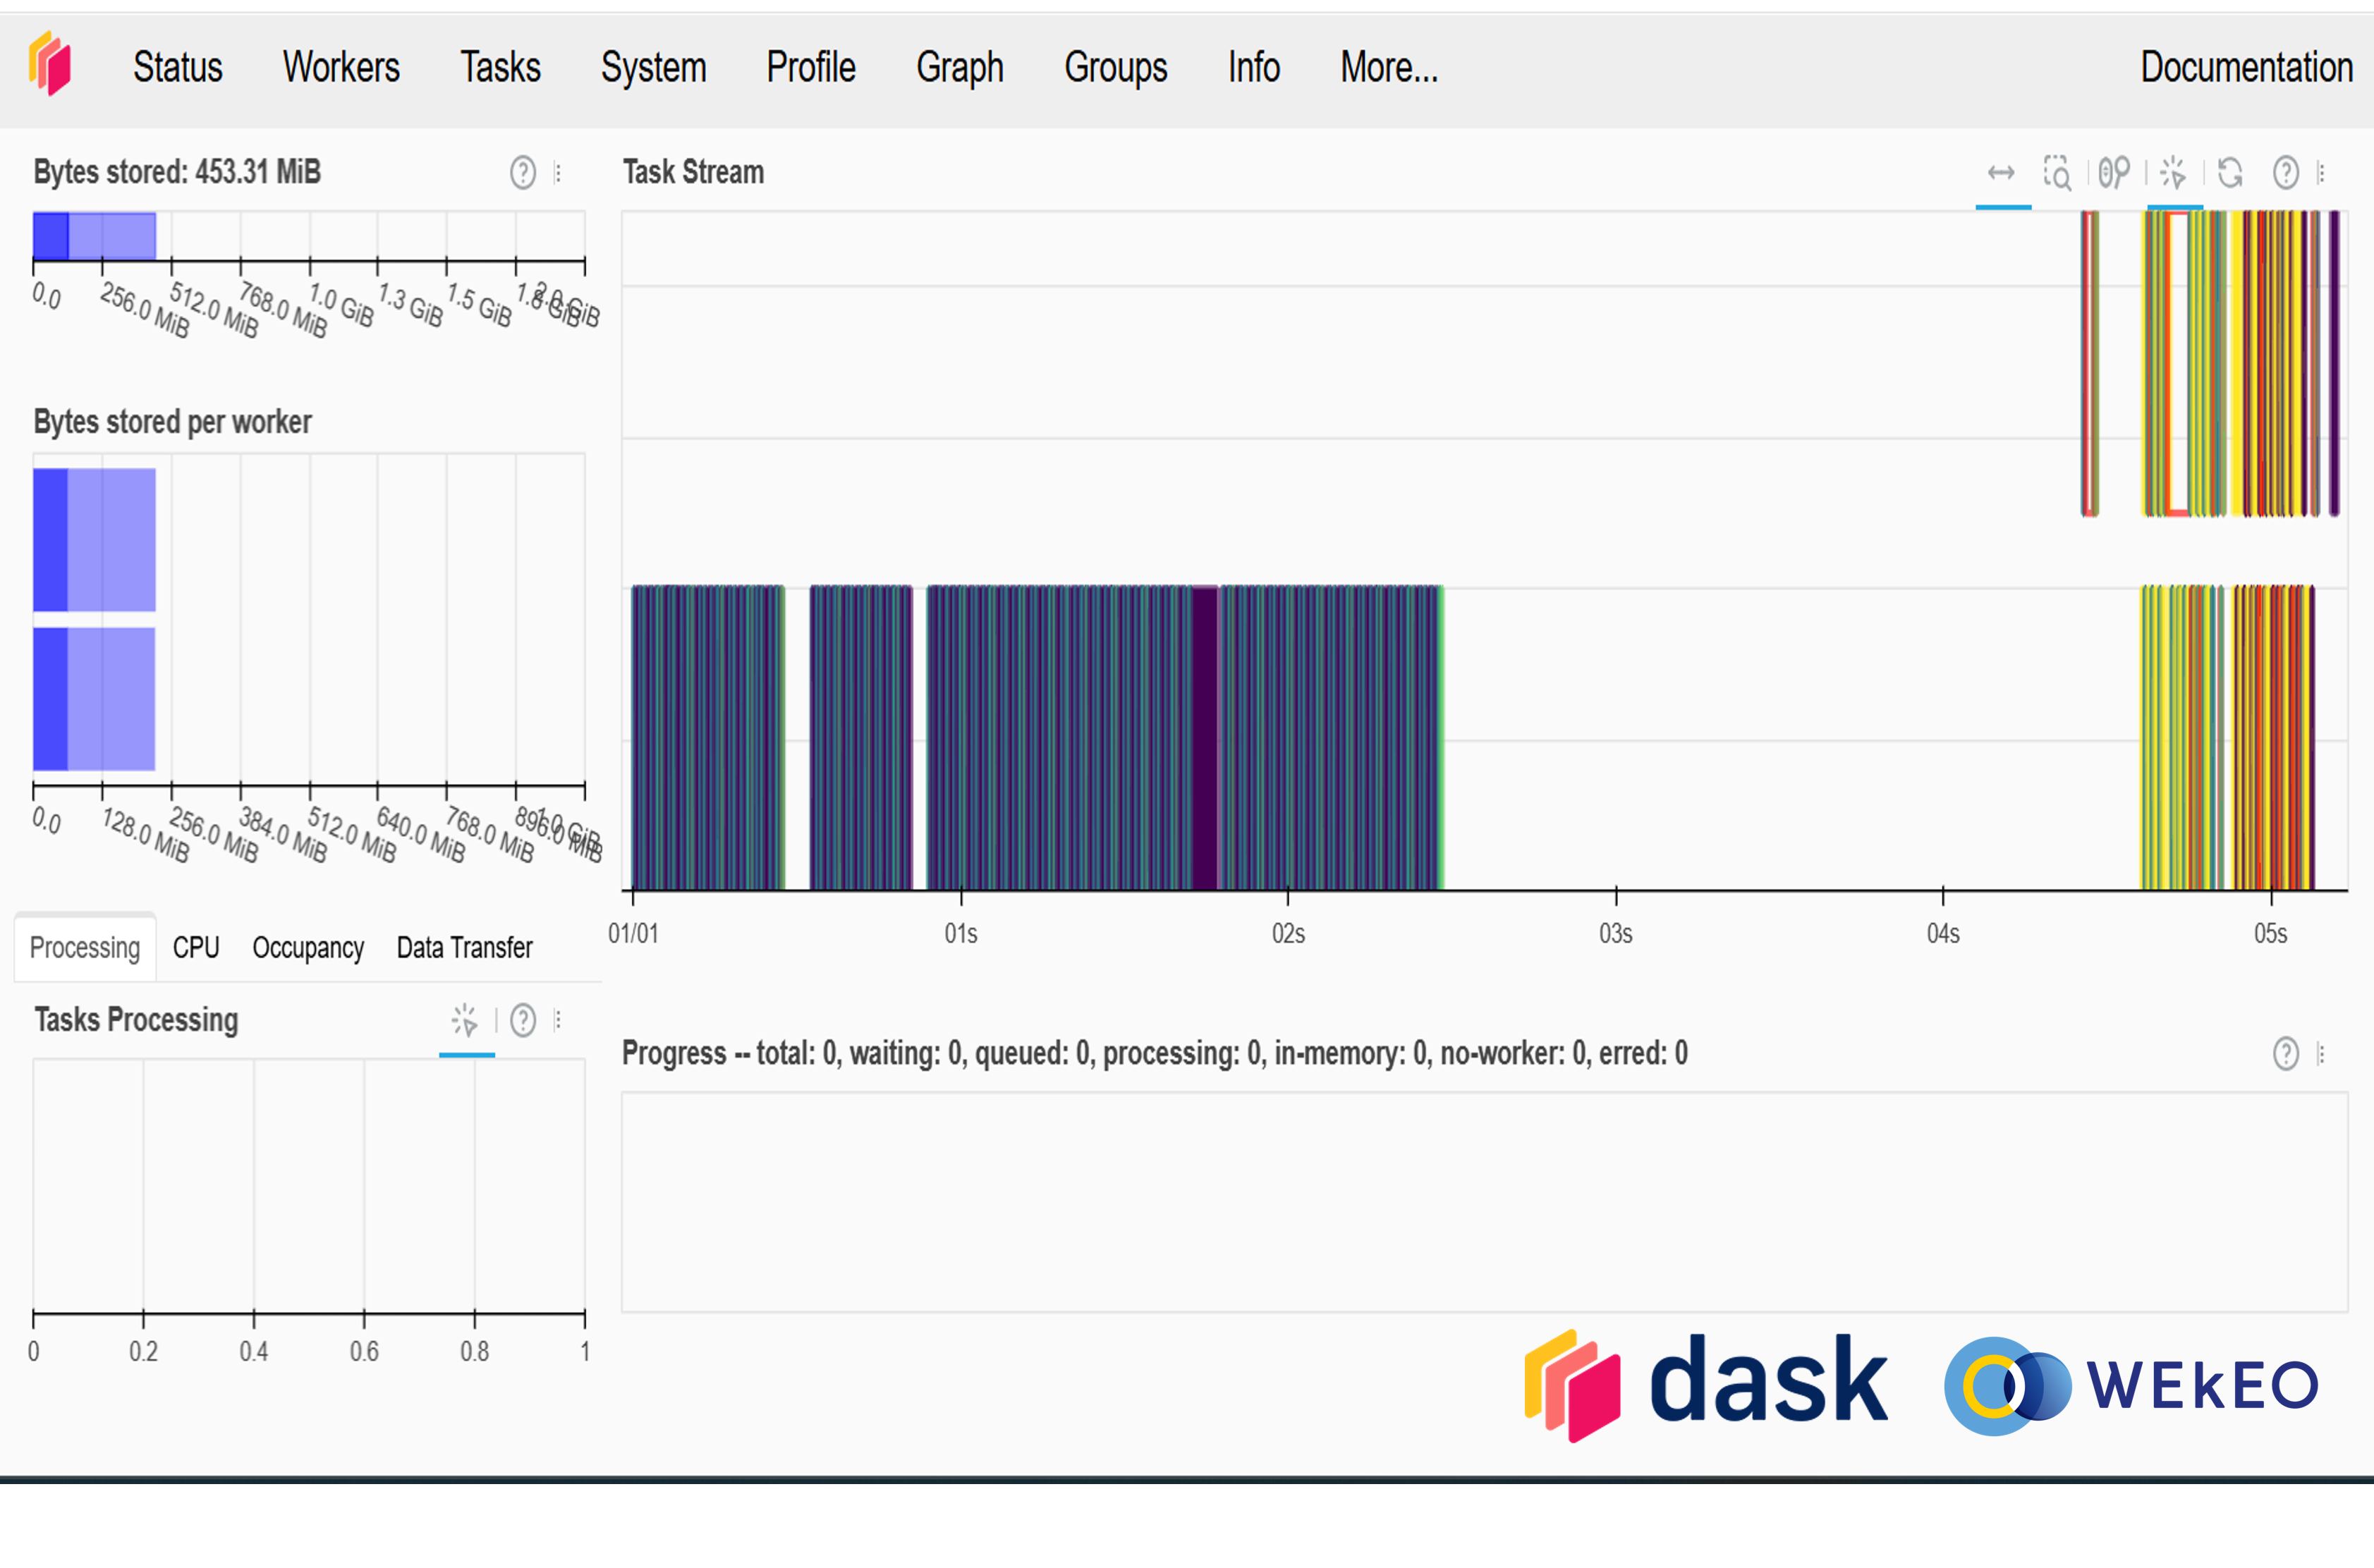Open help icon beside Bytes stored
2374x1568 pixels.
tap(522, 173)
